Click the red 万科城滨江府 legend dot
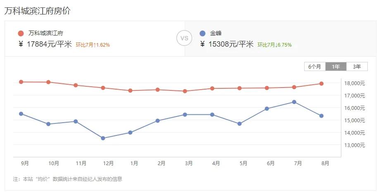This screenshot has height=192, width=381. point(21,33)
